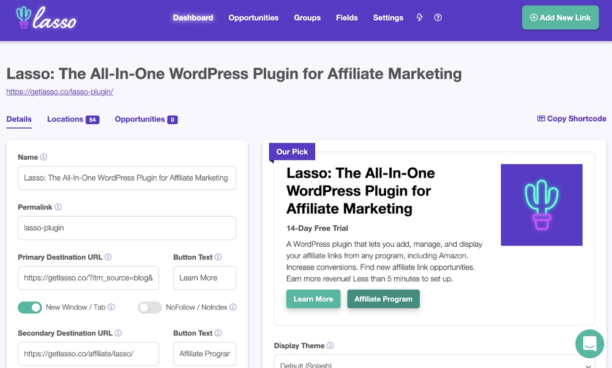Go to the Dashboard menu

coord(193,18)
